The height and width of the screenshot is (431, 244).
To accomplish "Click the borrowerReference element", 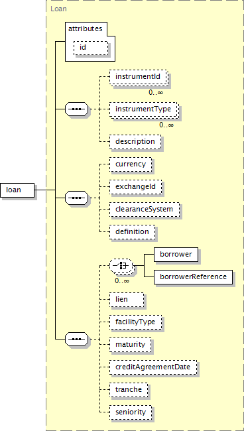I will click(x=193, y=277).
